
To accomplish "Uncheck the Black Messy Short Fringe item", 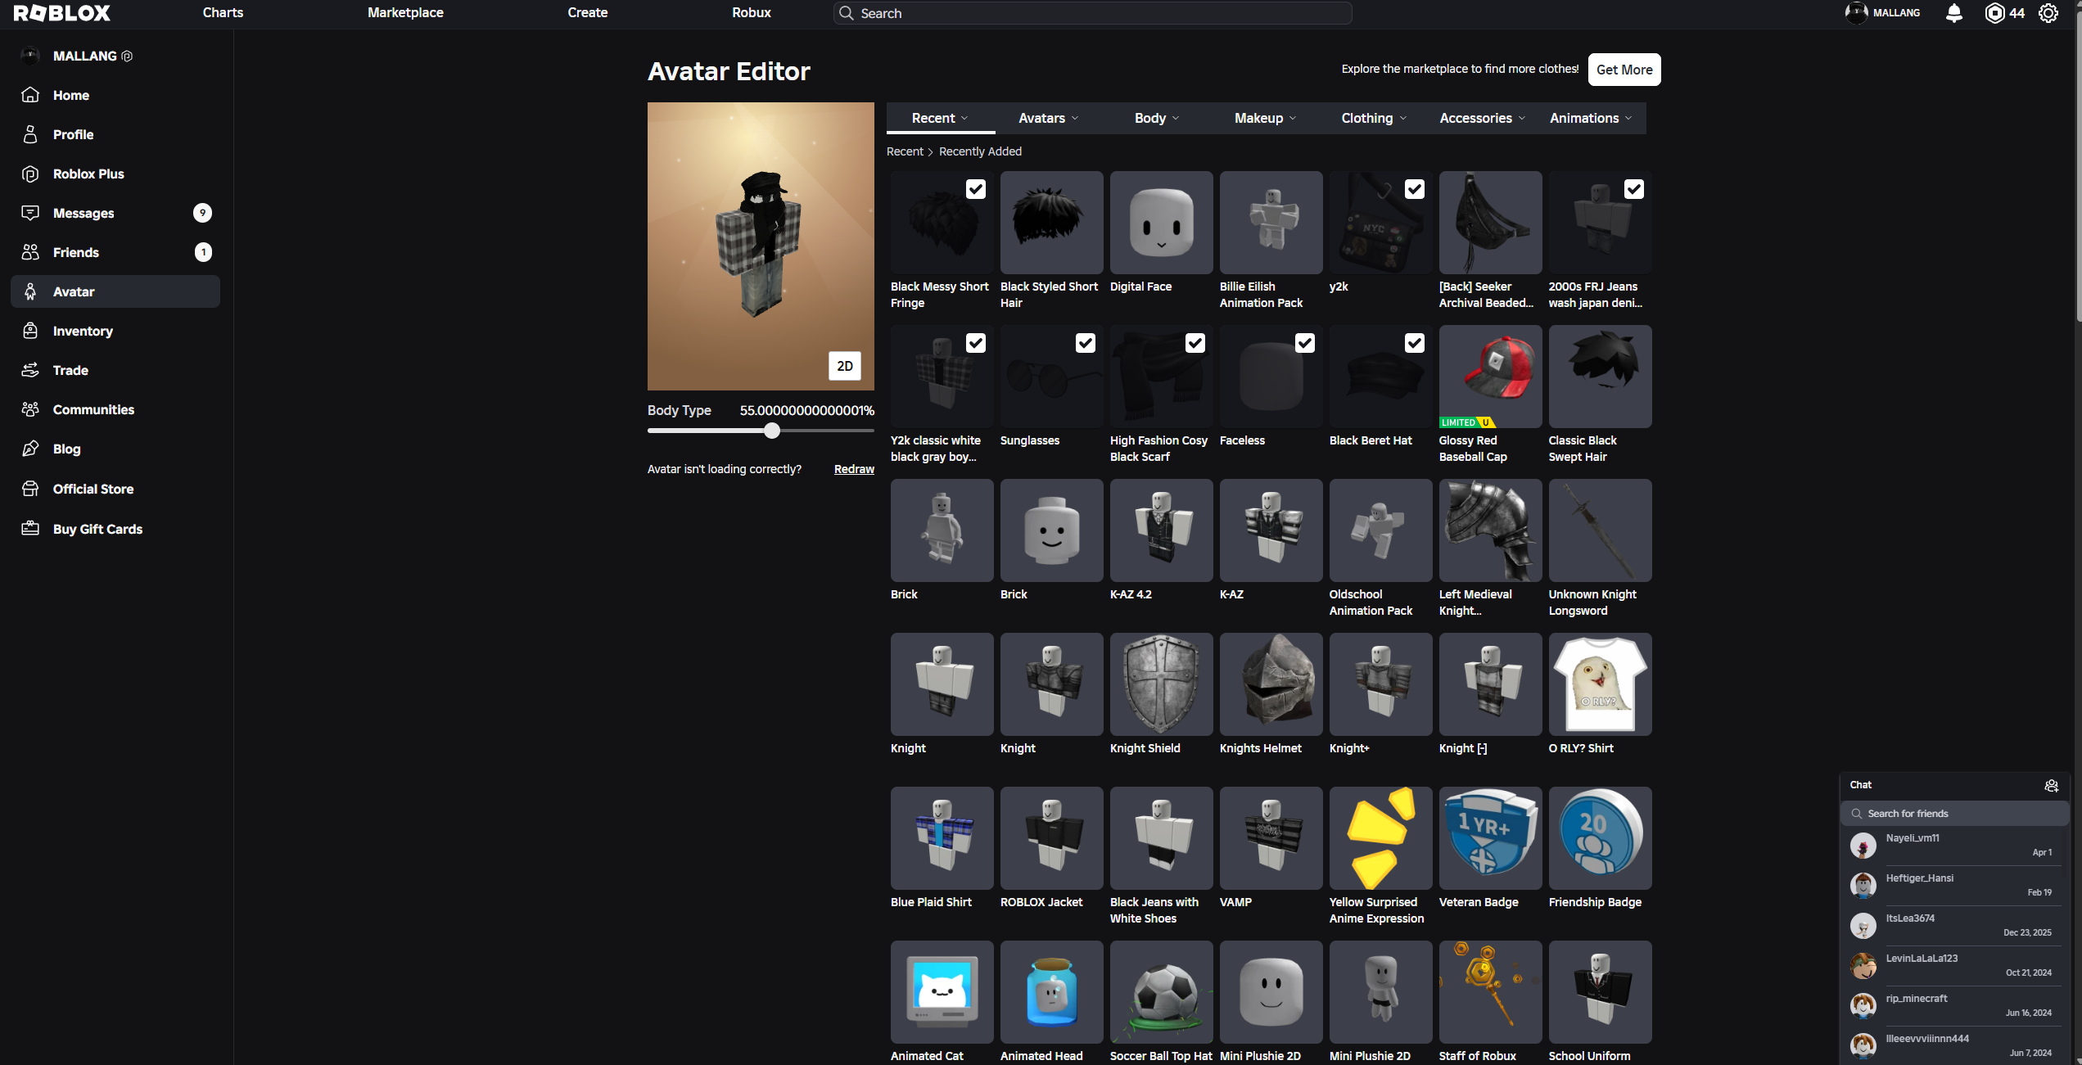I will [x=976, y=189].
